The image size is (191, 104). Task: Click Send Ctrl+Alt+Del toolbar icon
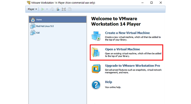coord(52,9)
